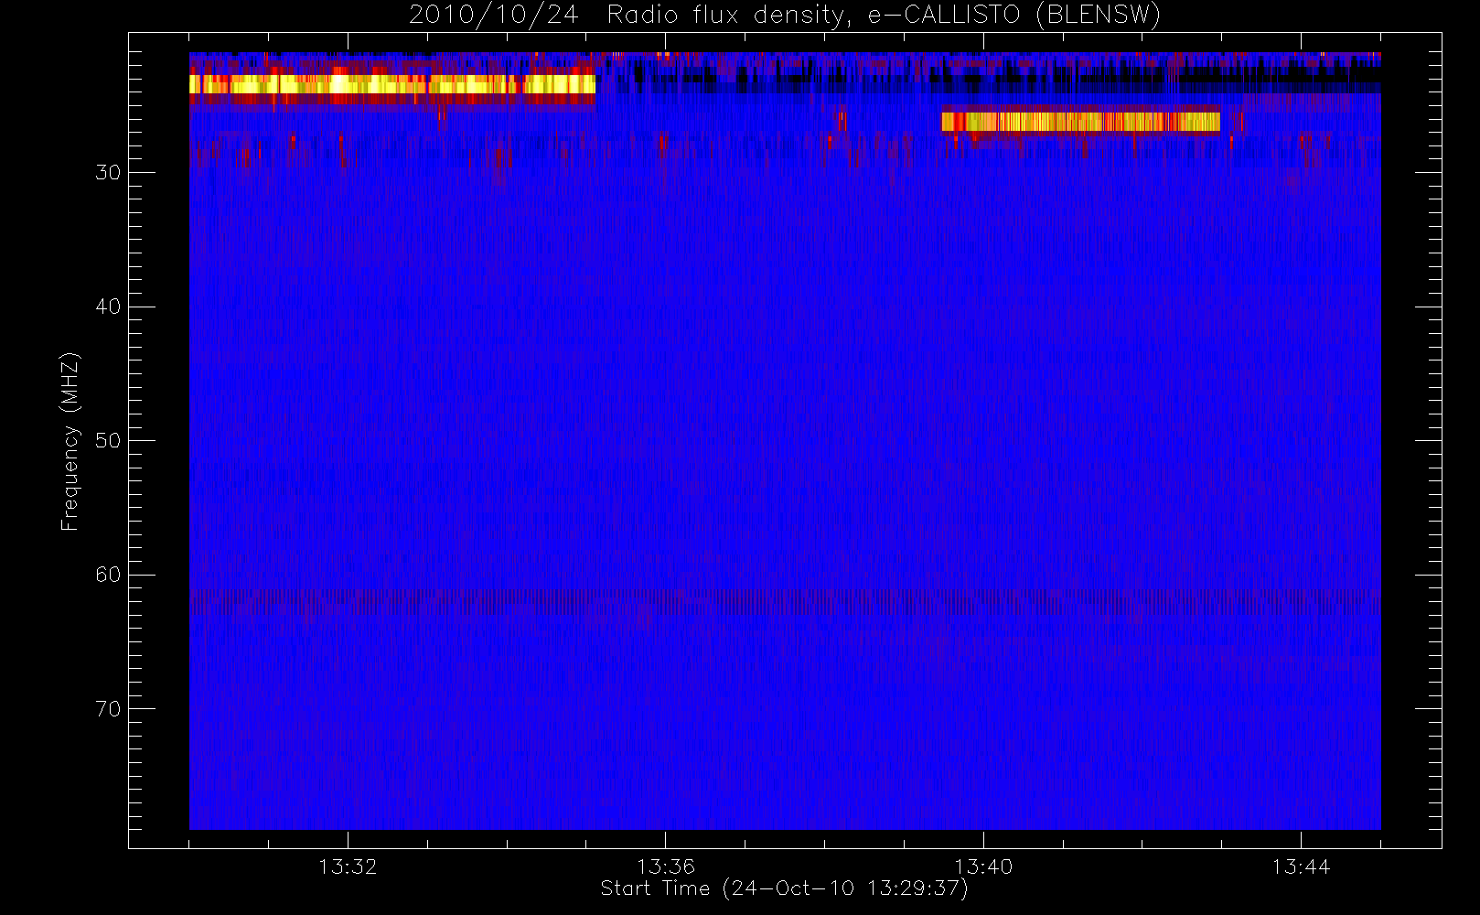Image resolution: width=1480 pixels, height=915 pixels.
Task: Click the 70 MHz frequency tick label
Action: tap(108, 709)
